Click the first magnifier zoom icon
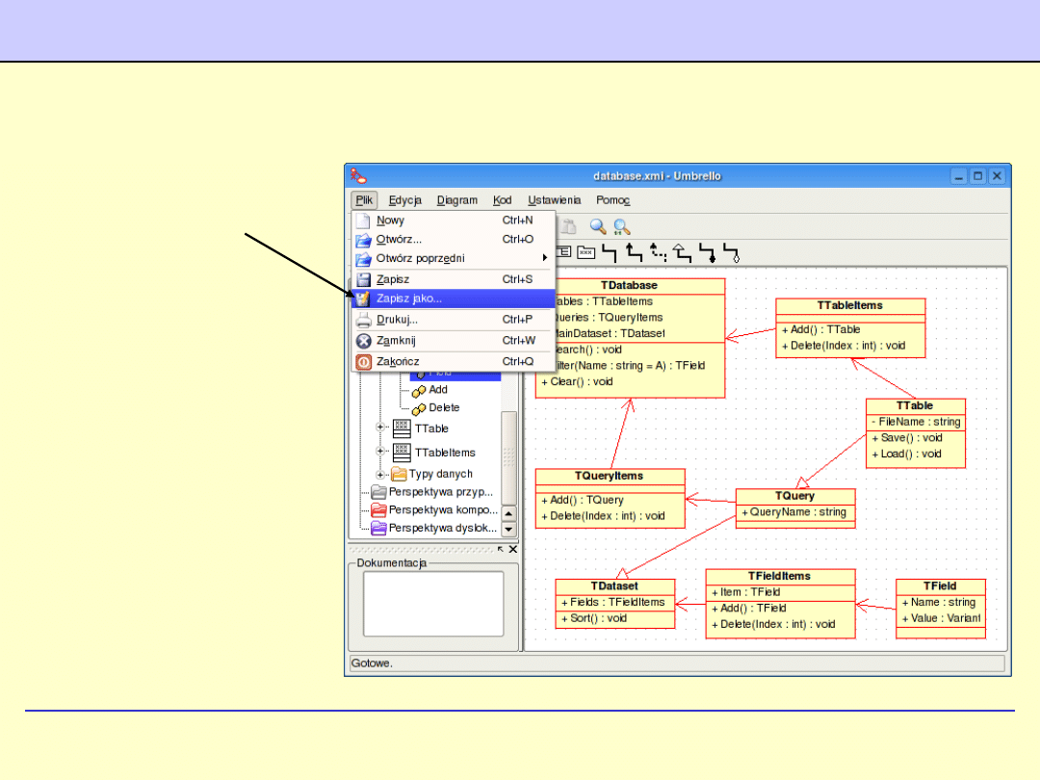This screenshot has width=1040, height=780. click(598, 227)
